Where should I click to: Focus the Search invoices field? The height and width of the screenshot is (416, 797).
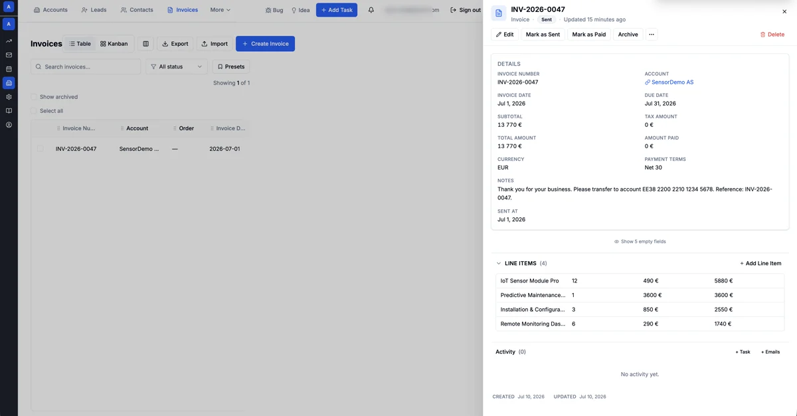(86, 66)
